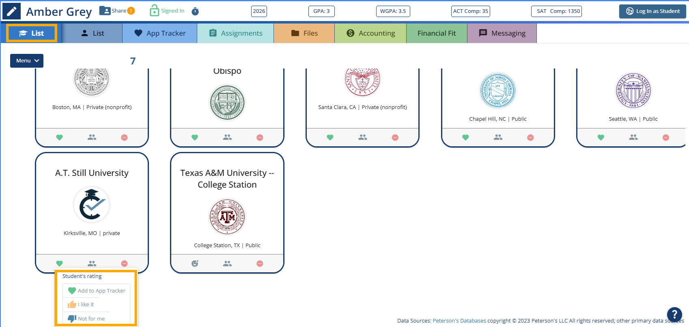
Task: Remove the Texas A&M University card
Action: tap(260, 264)
